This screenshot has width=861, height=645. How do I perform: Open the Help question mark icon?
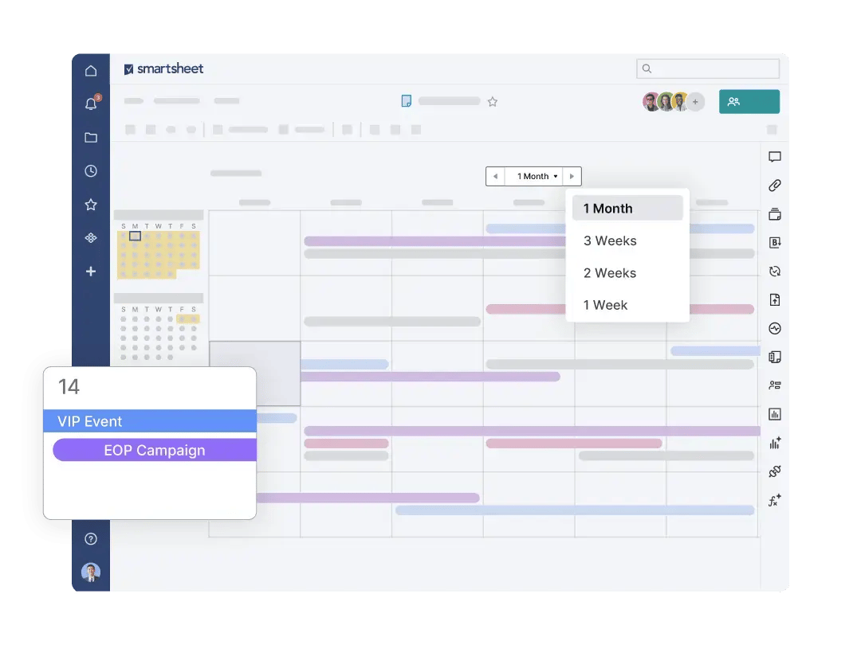91,539
